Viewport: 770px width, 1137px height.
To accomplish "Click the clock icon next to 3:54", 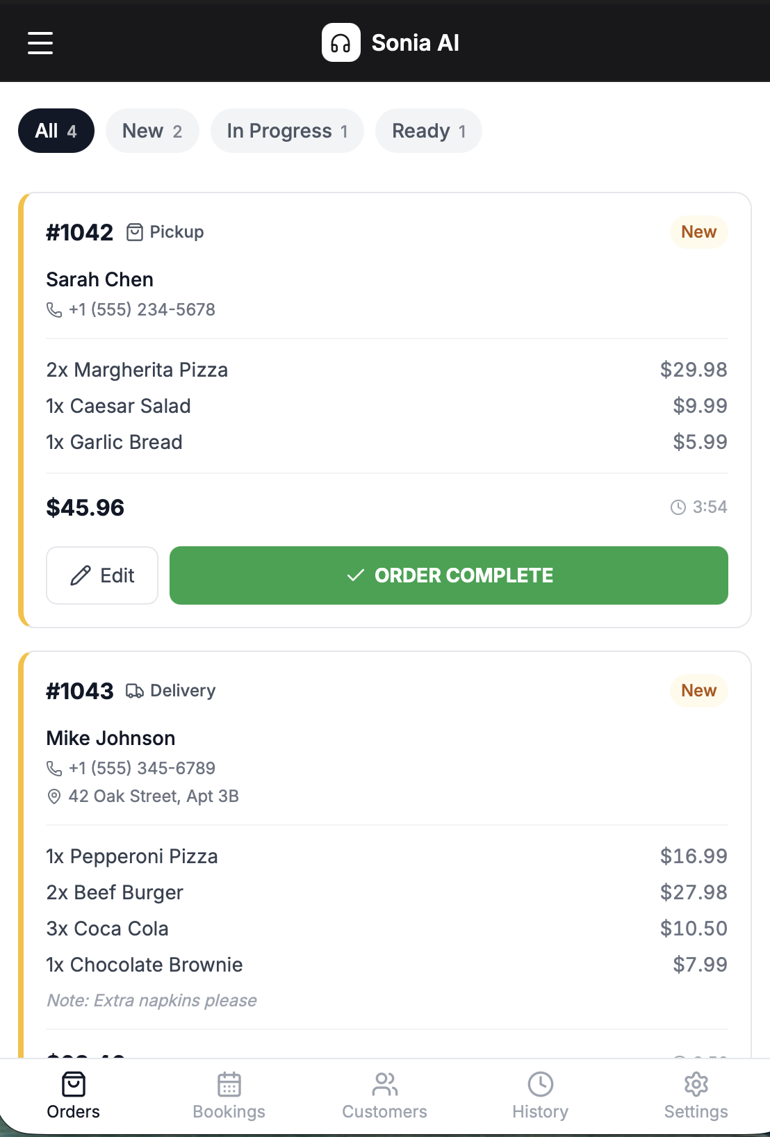I will point(678,507).
